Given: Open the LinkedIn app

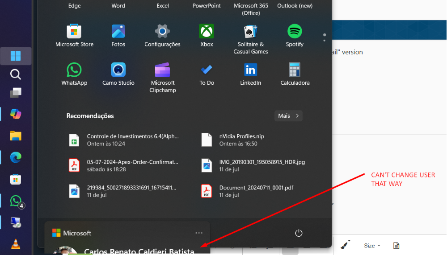Looking at the screenshot, I should [x=251, y=74].
